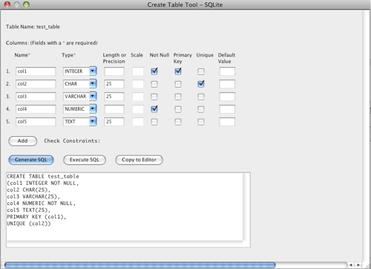The image size is (371, 269).
Task: Click the scroll left arrow at bottom right
Action: click(351, 265)
